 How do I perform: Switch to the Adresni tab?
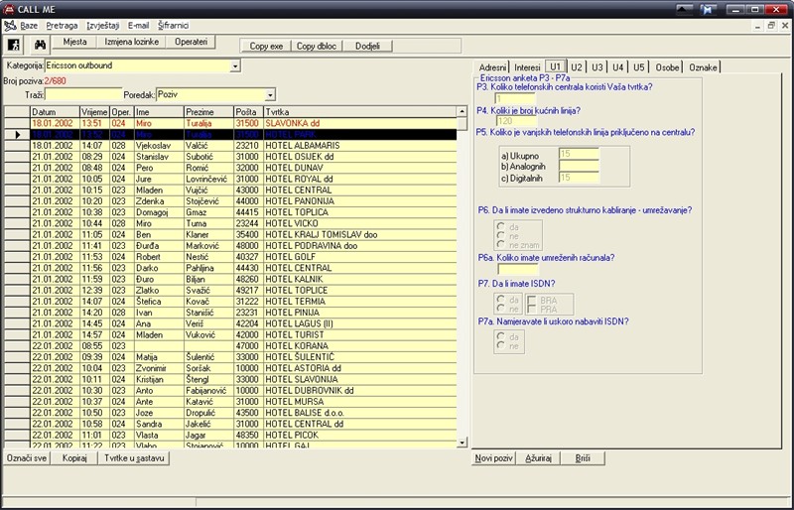point(492,67)
